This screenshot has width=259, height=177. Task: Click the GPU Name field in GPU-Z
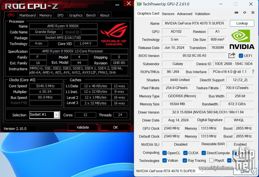194,23
